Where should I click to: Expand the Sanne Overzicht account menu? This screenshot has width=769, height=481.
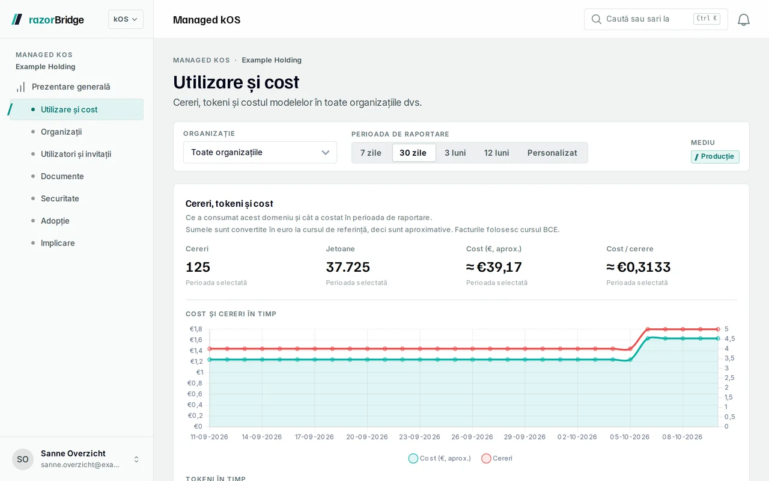point(77,459)
